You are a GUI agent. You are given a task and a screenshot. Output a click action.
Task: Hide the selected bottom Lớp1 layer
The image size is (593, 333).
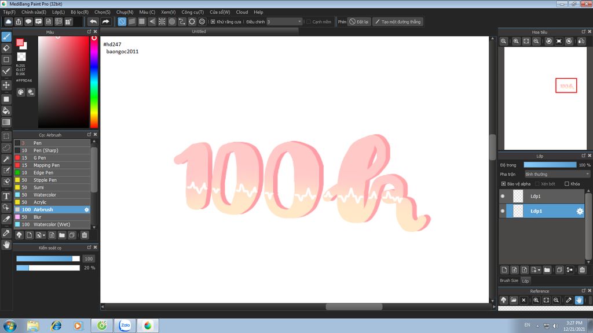tap(503, 211)
